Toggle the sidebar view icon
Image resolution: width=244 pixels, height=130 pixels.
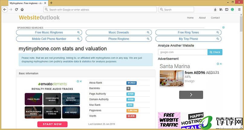(x=227, y=9)
